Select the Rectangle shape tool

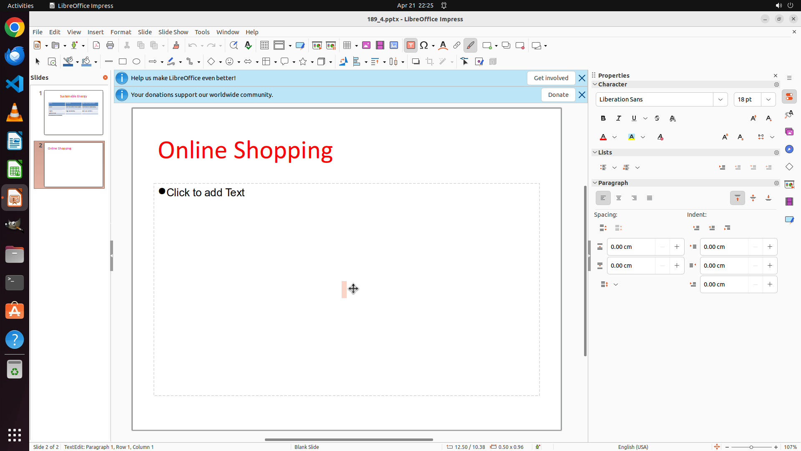(123, 62)
